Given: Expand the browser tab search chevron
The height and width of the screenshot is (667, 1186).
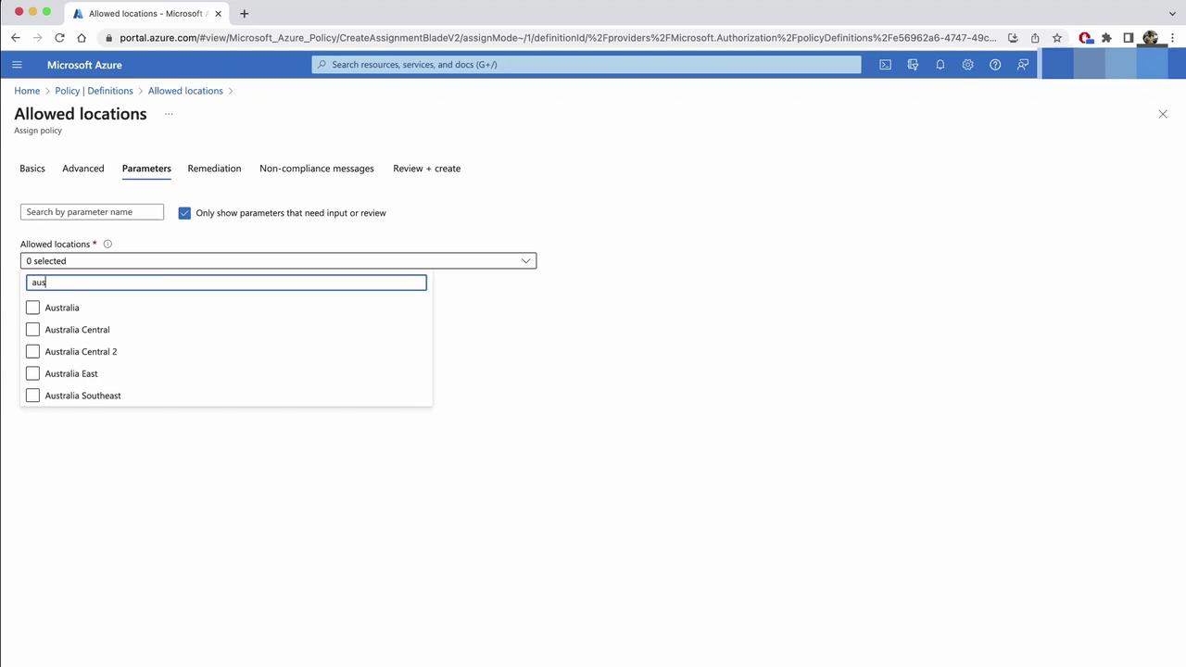Looking at the screenshot, I should click(1173, 14).
